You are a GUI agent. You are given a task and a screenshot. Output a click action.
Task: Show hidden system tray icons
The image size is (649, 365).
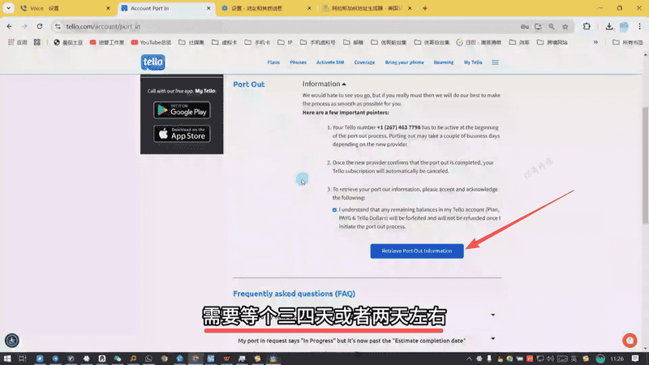point(469,359)
